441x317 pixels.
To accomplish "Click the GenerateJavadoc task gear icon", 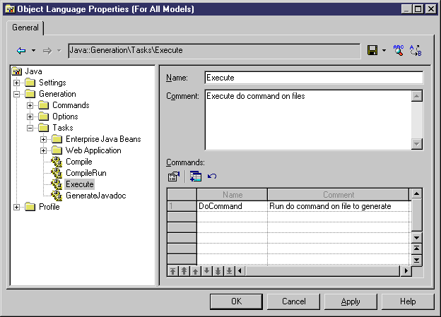I will [x=57, y=196].
